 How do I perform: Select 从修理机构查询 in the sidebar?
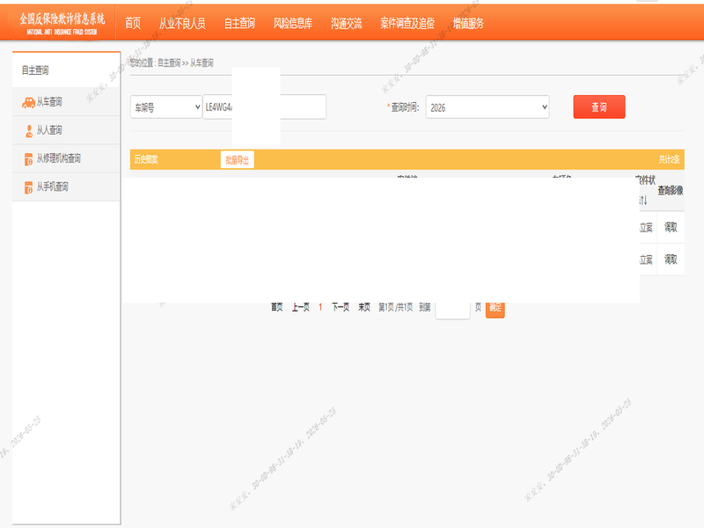point(67,158)
